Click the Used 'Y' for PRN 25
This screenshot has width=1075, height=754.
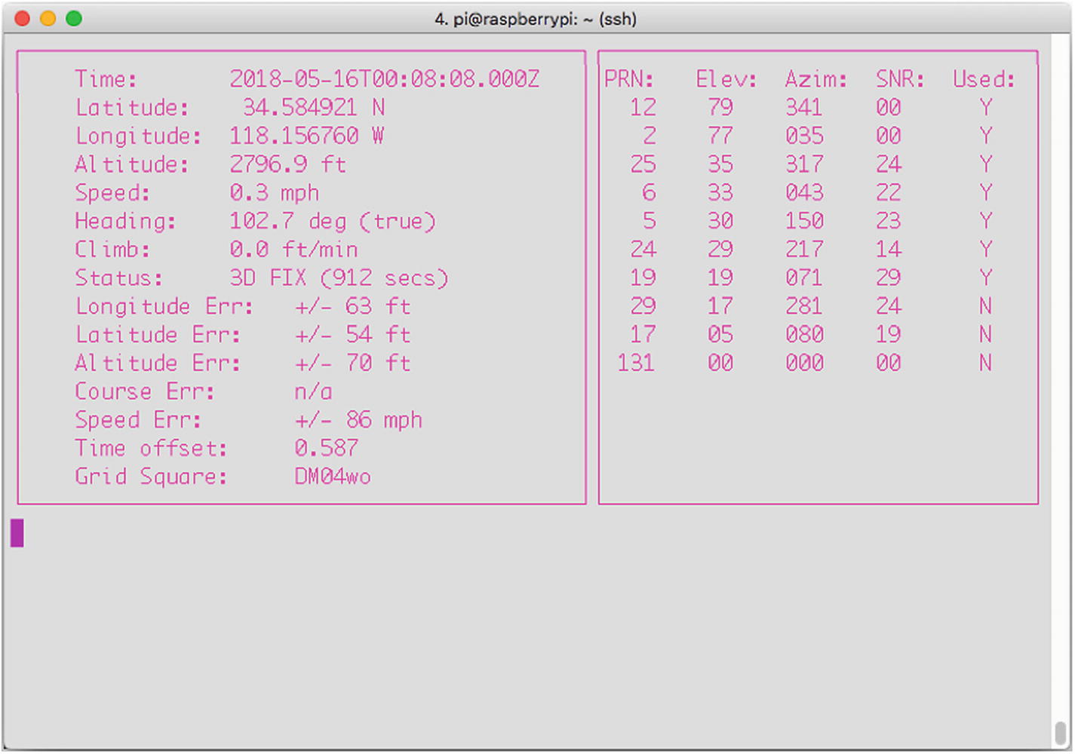coord(985,164)
